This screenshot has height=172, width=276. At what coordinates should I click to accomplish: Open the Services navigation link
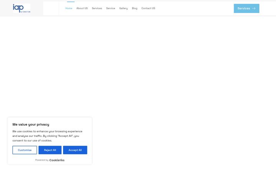pyautogui.click(x=97, y=8)
